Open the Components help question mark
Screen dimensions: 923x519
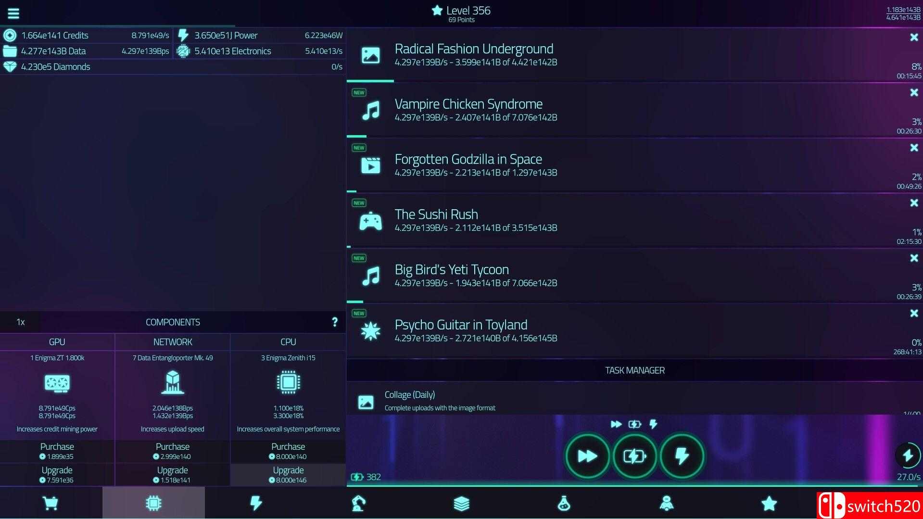pos(335,322)
